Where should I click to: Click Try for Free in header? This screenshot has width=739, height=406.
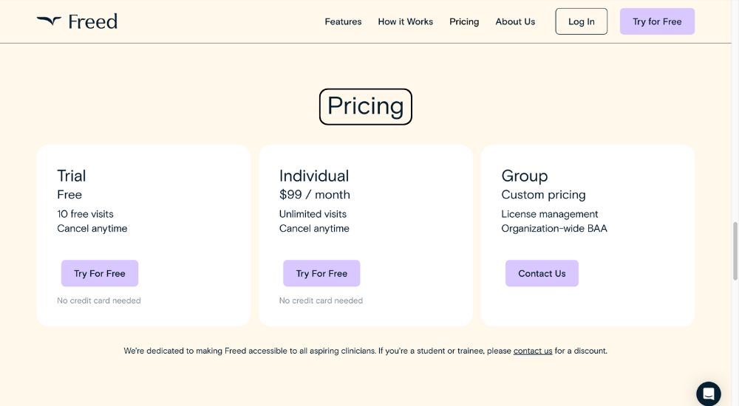657,21
